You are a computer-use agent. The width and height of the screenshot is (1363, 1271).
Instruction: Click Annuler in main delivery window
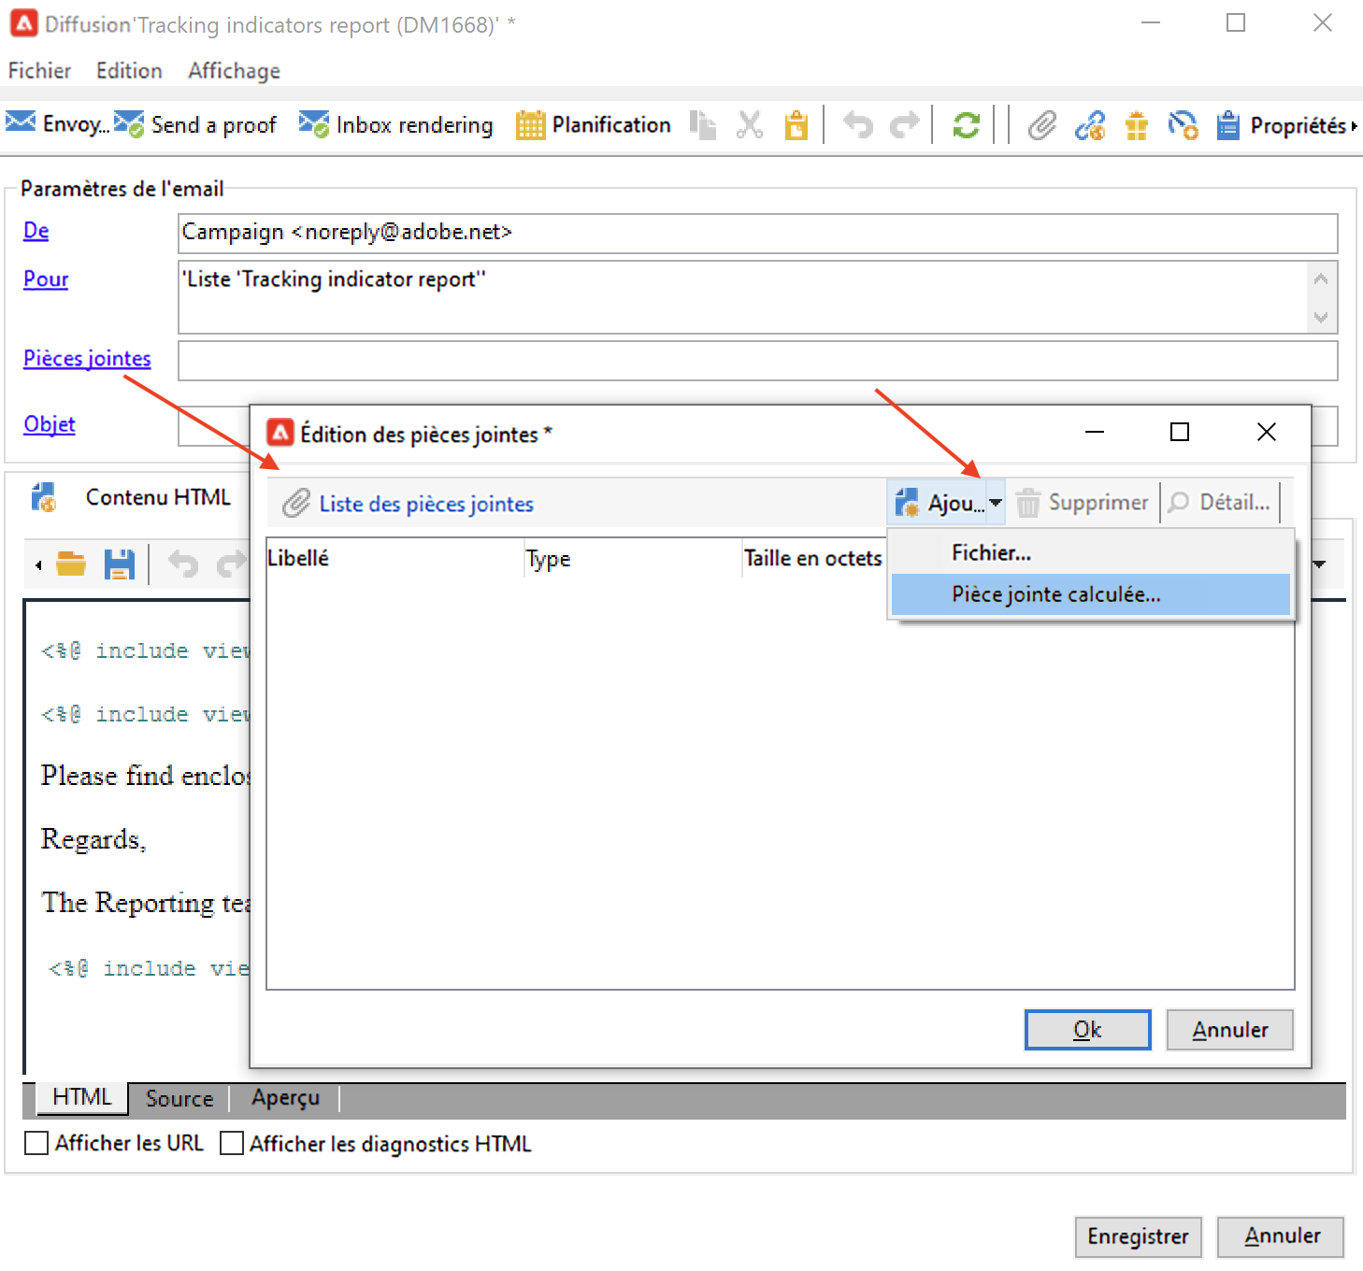[1281, 1236]
